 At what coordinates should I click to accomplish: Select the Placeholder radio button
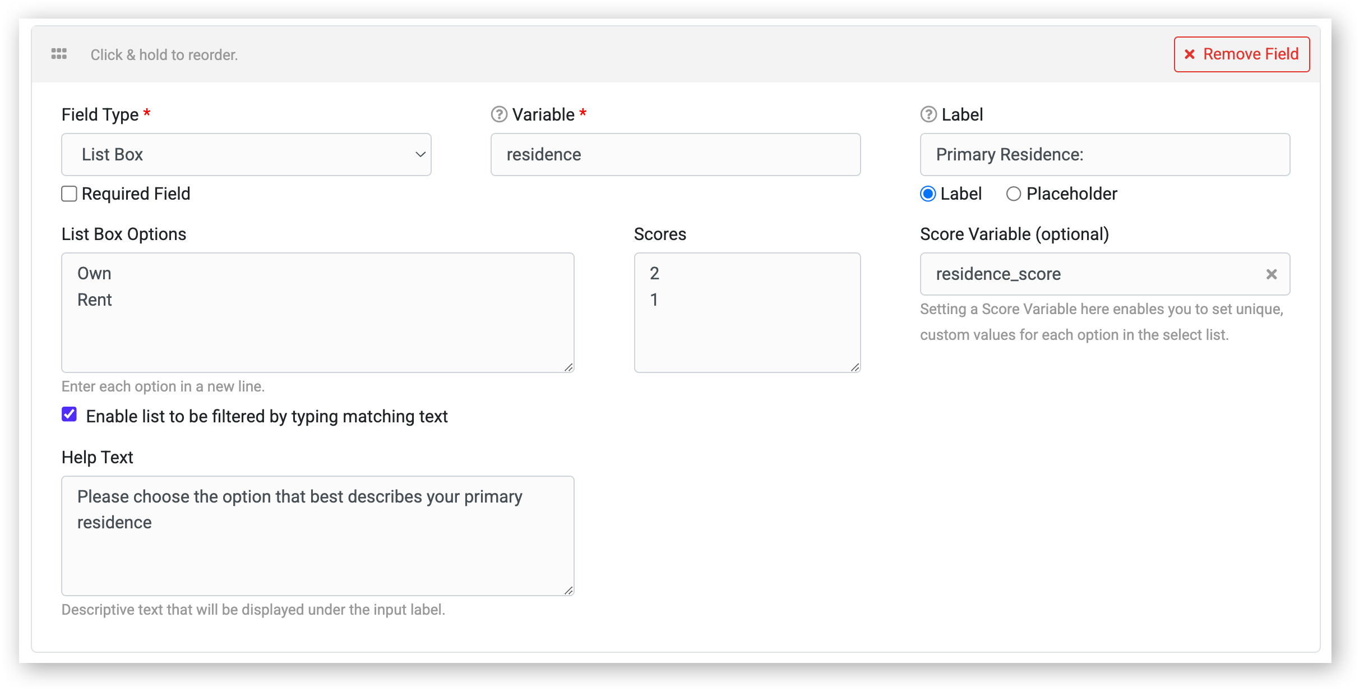[1013, 194]
